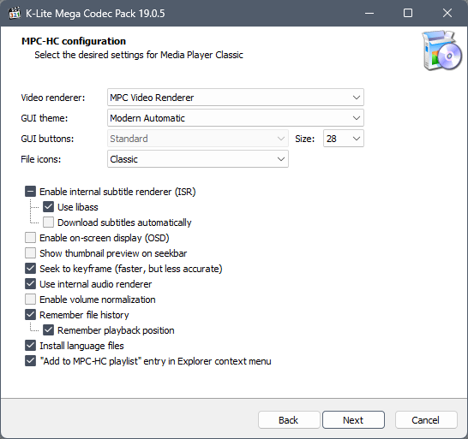Open the Video renderer dropdown
This screenshot has height=439, width=468.
pos(236,98)
